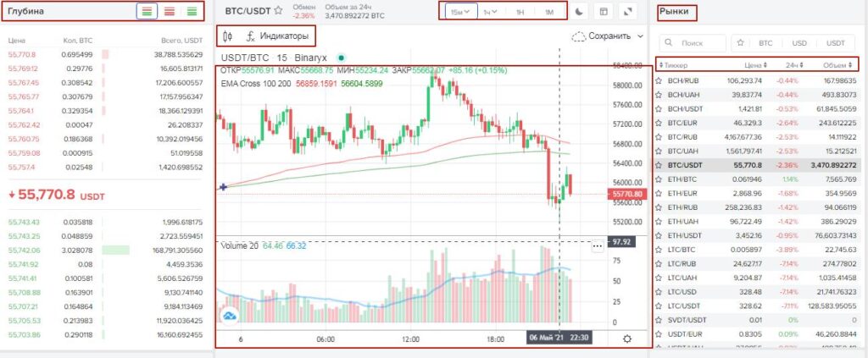Filter markets by USD tab
Screen dimensions: 868x358
pos(798,43)
